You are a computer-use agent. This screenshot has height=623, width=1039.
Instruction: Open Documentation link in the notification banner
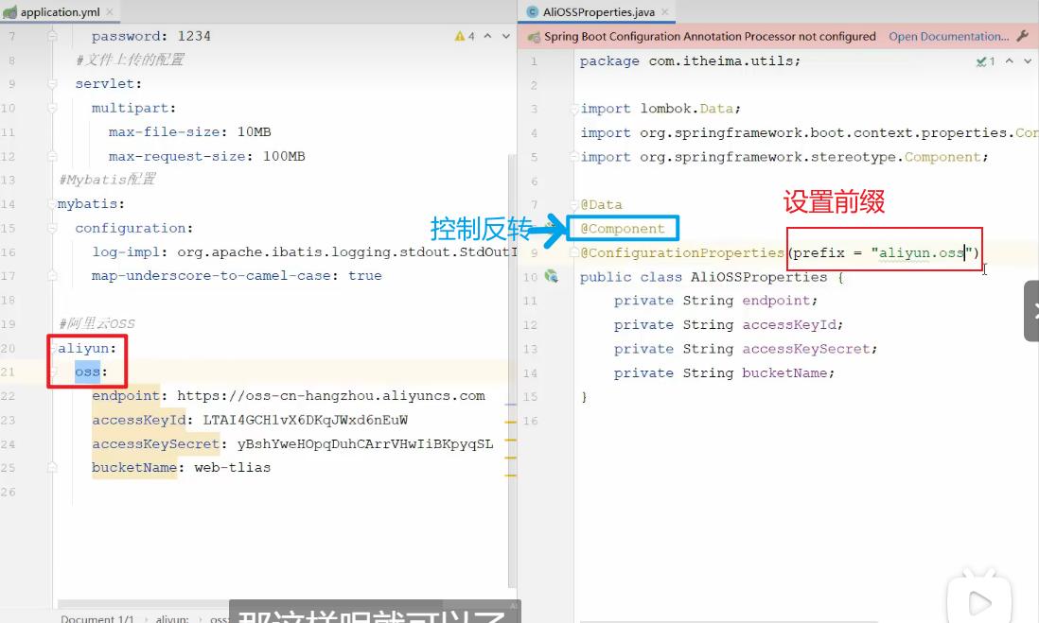pyautogui.click(x=948, y=37)
